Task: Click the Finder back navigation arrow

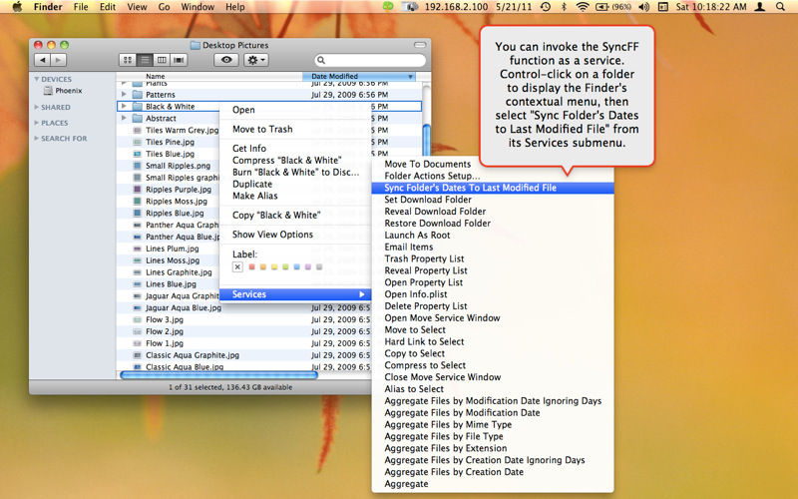Action: click(43, 60)
